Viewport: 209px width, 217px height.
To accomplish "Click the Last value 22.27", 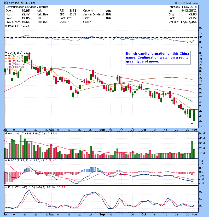I will (x=192, y=18).
